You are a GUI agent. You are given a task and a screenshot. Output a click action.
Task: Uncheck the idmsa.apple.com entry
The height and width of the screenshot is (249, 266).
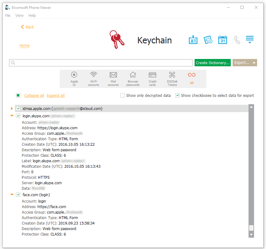(18, 108)
